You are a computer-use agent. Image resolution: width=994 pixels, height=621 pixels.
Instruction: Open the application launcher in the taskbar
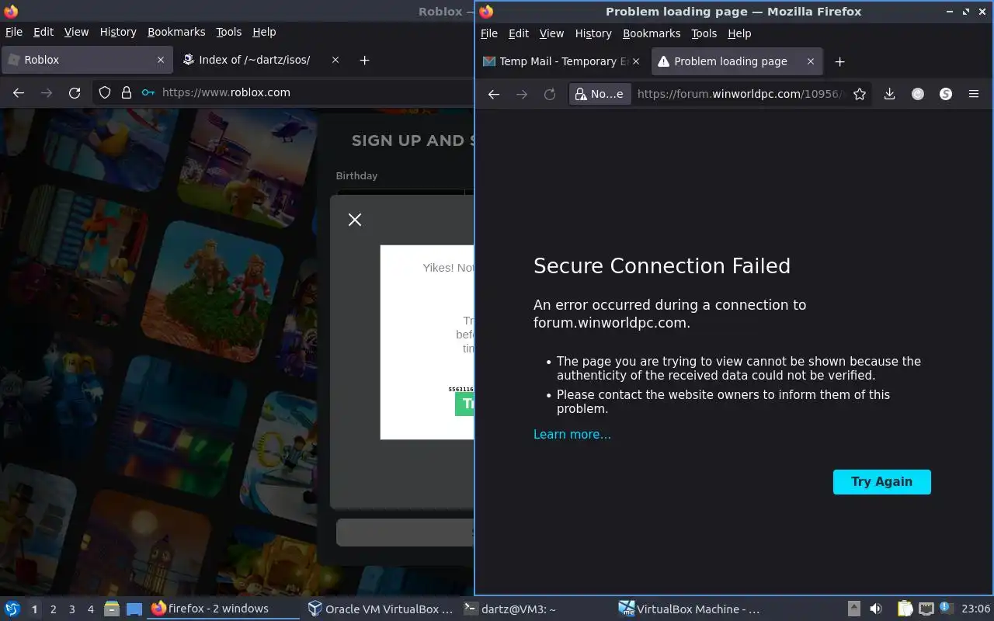(12, 609)
